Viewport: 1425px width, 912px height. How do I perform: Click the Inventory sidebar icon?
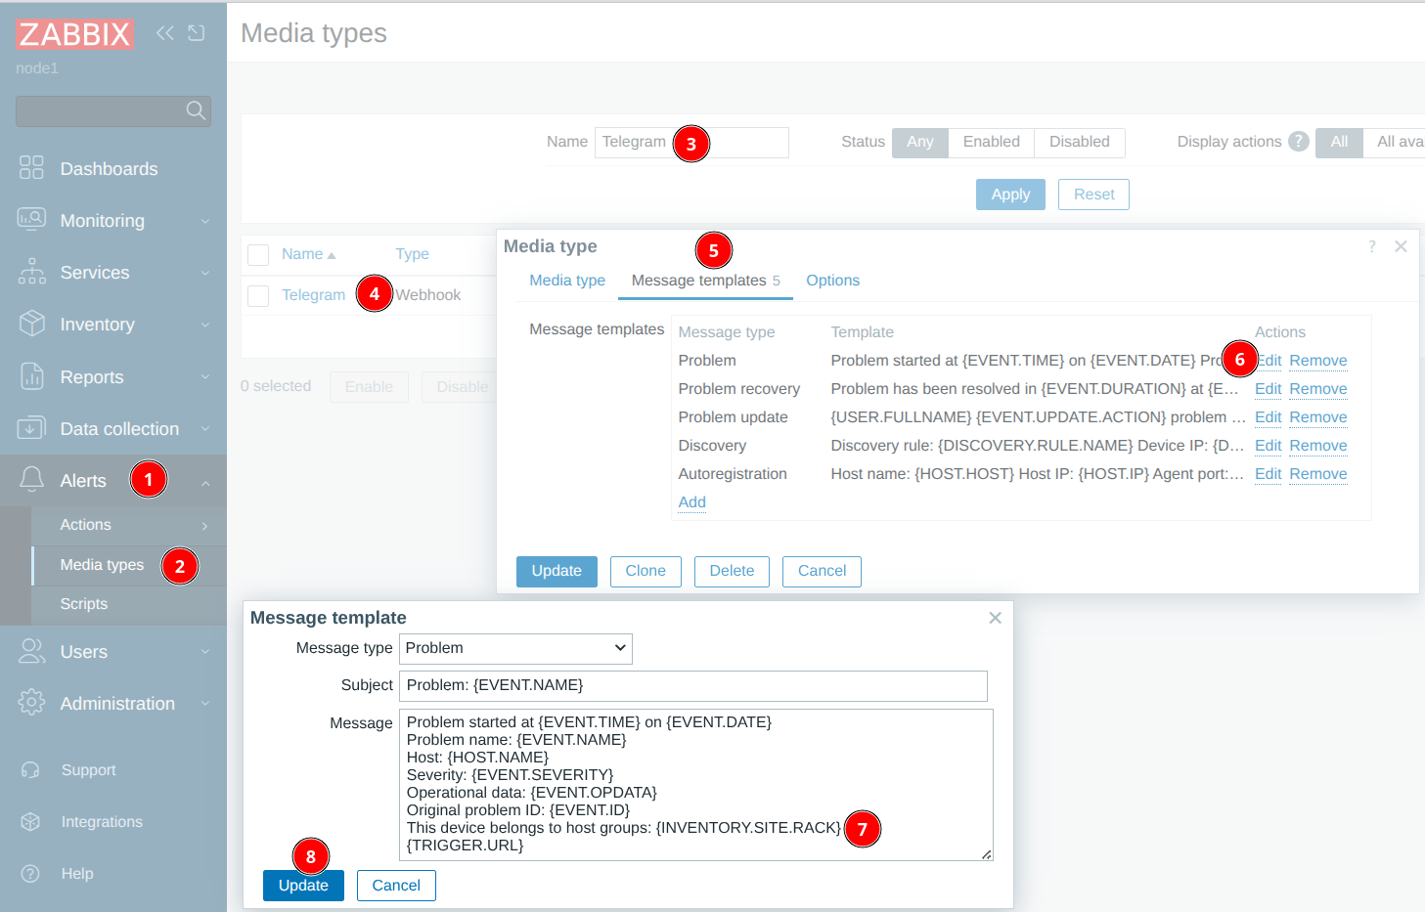point(30,324)
